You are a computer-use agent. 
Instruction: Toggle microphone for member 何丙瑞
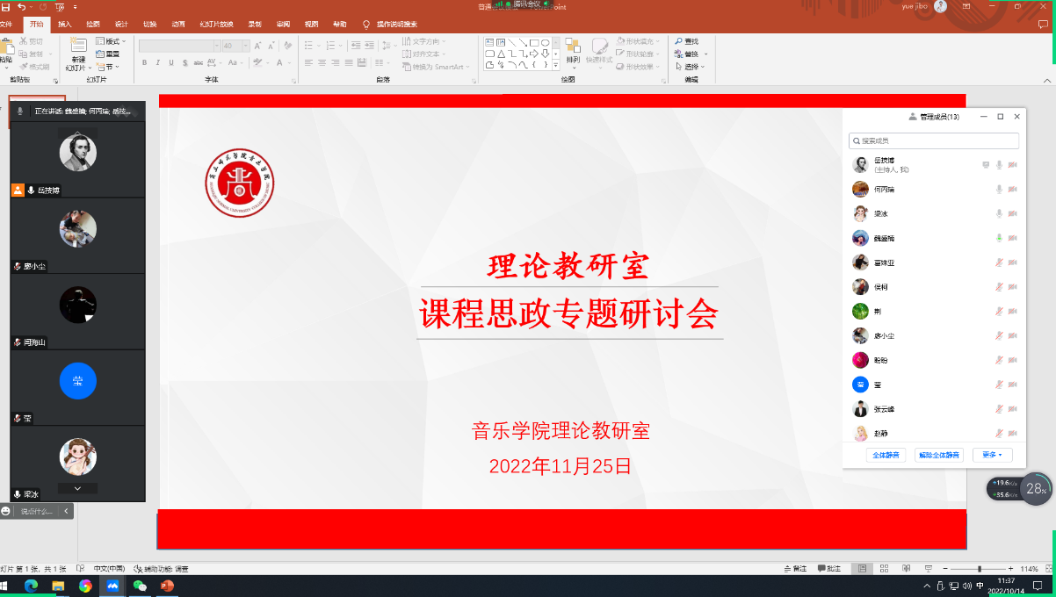pyautogui.click(x=999, y=190)
